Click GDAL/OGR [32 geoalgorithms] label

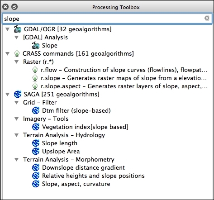tap(67, 29)
